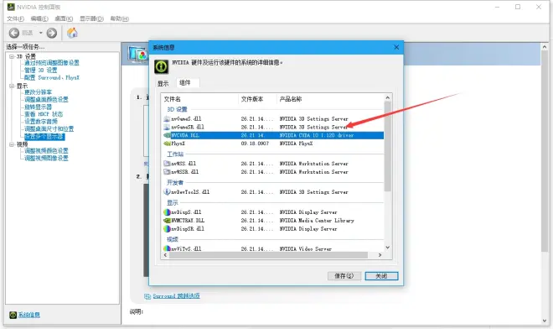Close the 系统信息 dialog with X
Screen dimensions: 553x329
coord(396,47)
